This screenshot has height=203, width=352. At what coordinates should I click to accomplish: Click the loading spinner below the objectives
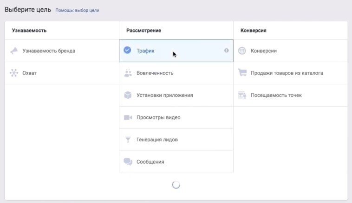[176, 185]
